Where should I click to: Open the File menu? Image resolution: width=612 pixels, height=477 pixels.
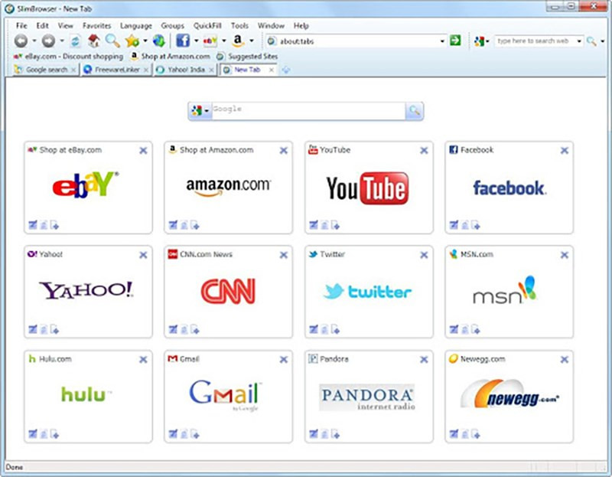point(21,26)
